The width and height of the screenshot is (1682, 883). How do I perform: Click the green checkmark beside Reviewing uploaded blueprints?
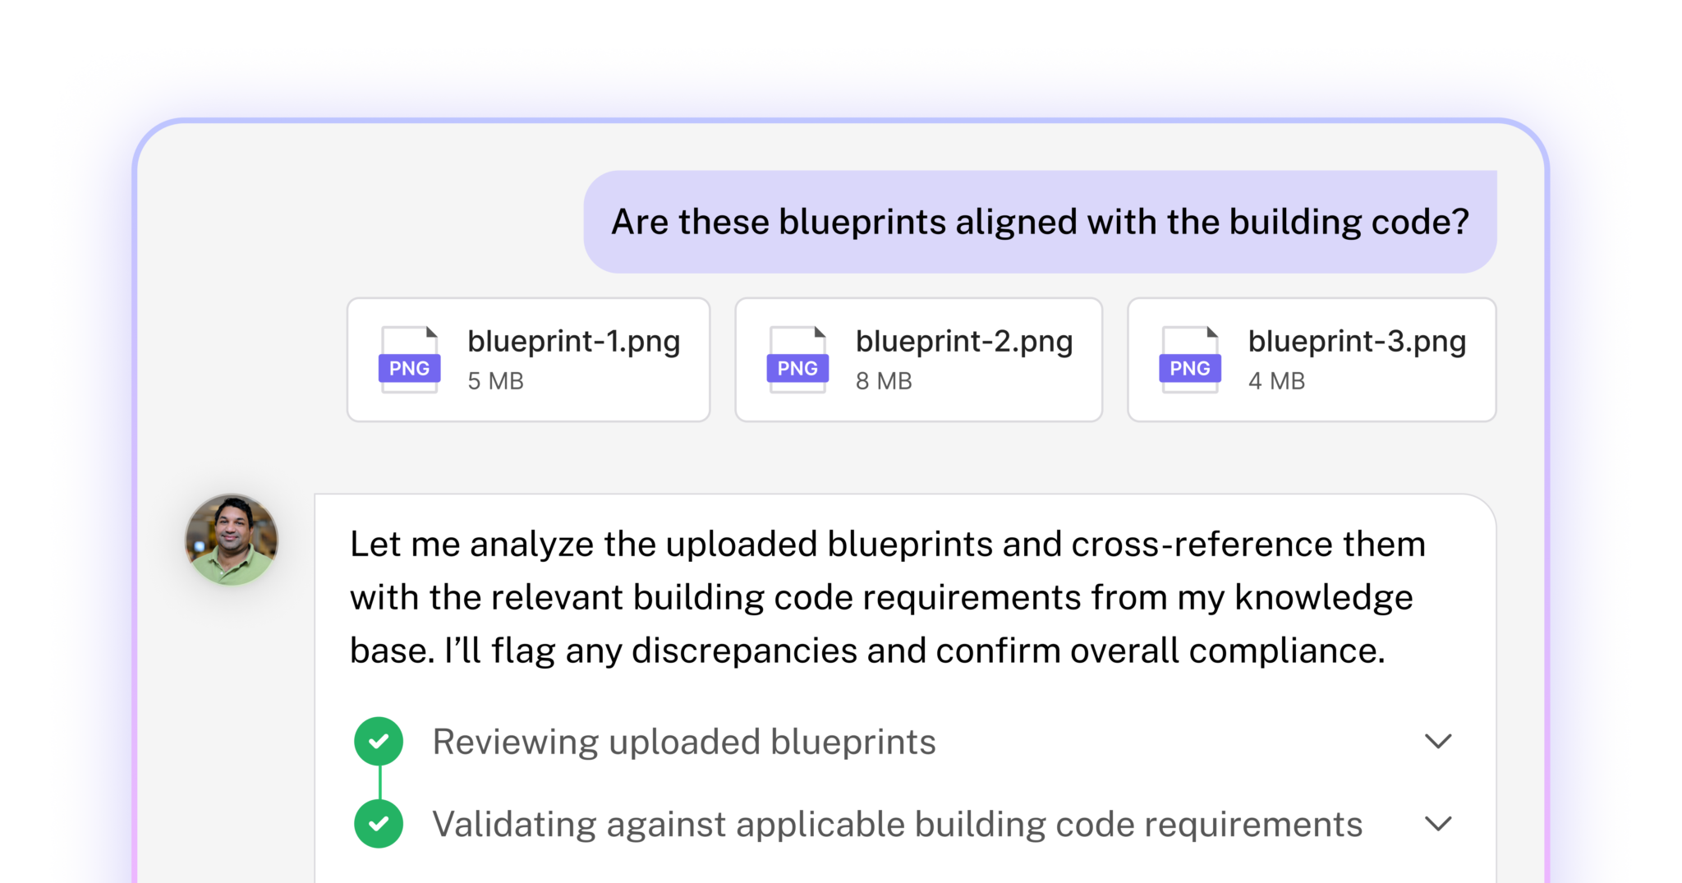point(379,740)
